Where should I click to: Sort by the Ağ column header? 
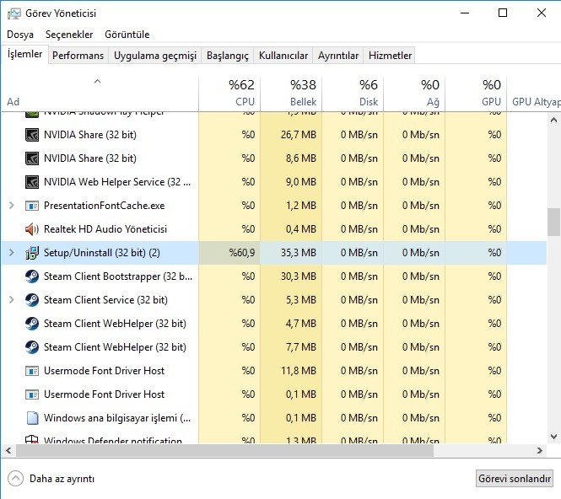tap(414, 94)
